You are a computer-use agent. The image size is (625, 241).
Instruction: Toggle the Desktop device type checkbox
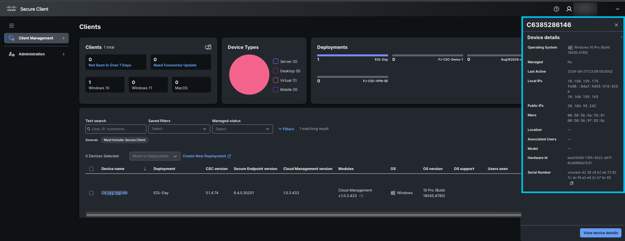(x=276, y=71)
